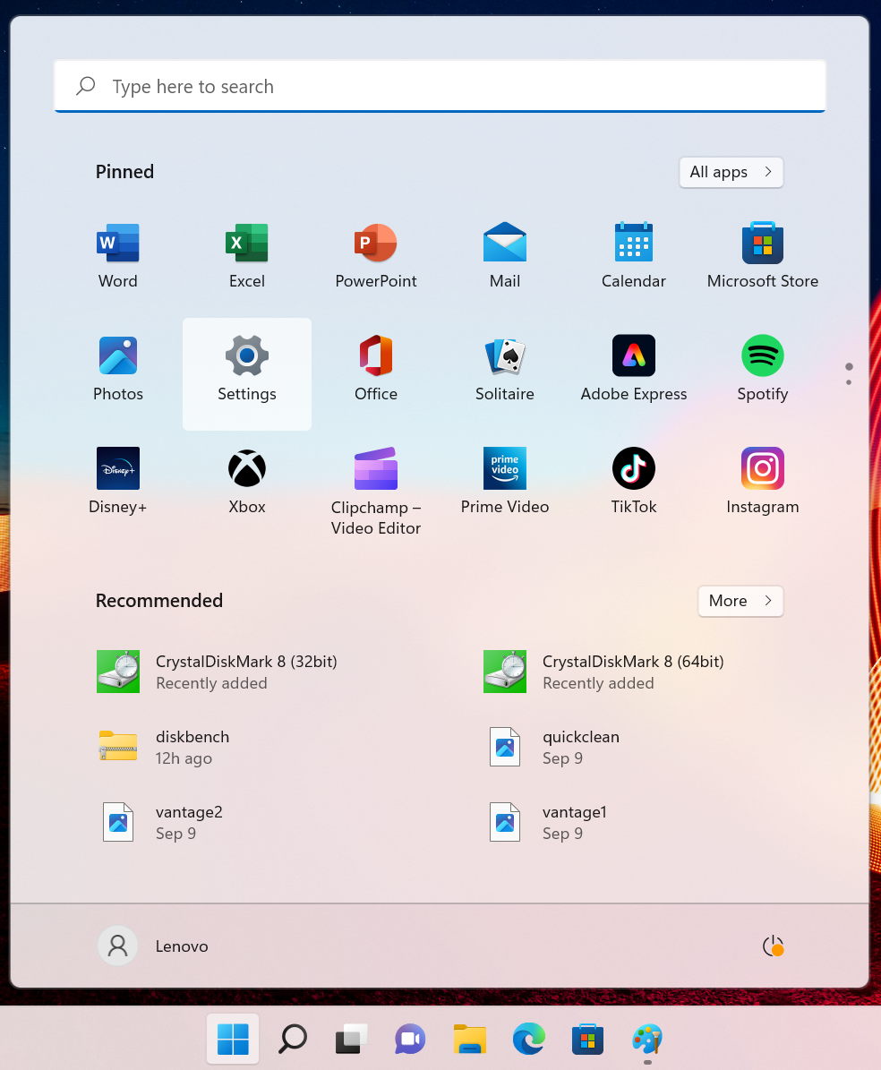881x1070 pixels.
Task: Click the power button
Action: coord(771,946)
